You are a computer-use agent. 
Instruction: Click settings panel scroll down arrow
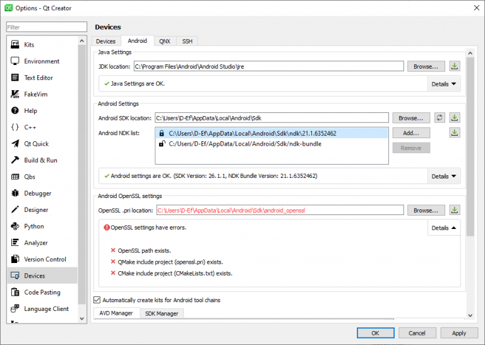click(470, 315)
